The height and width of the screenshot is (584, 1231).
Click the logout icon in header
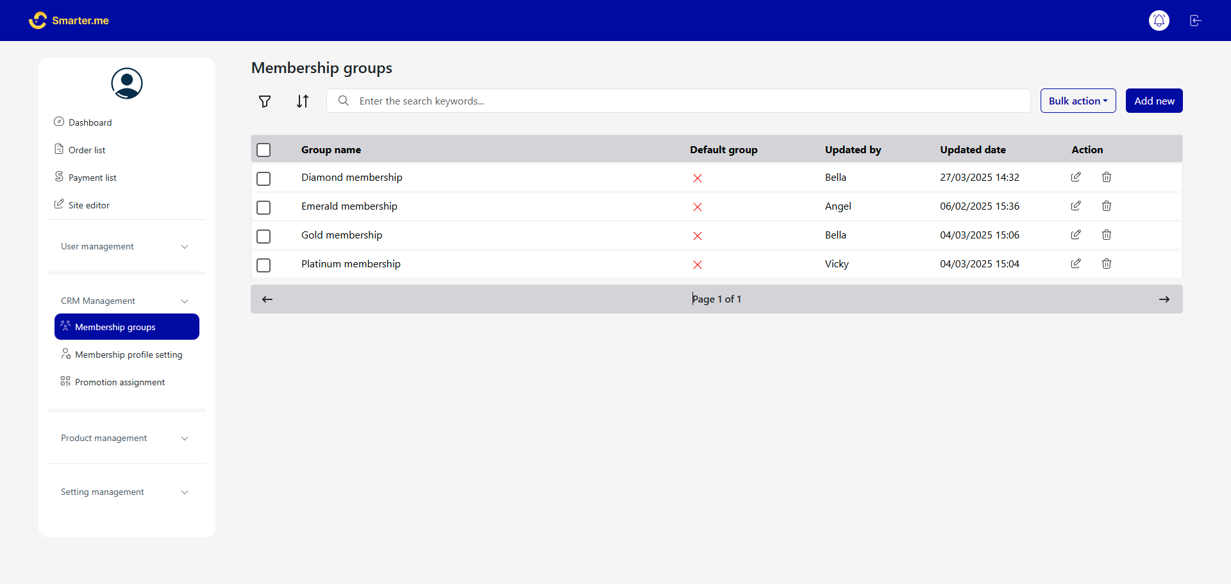pyautogui.click(x=1195, y=21)
